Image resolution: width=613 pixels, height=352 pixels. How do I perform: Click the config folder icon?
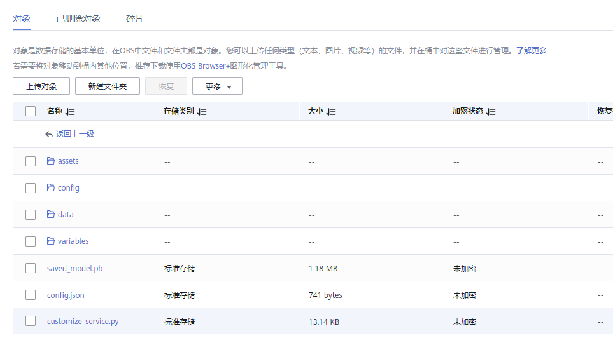[x=51, y=188]
